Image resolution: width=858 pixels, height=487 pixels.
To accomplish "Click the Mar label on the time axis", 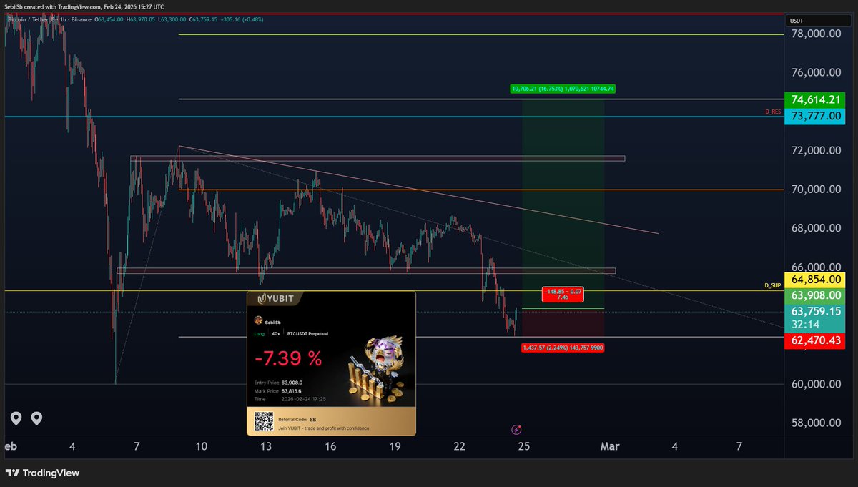I will [x=609, y=446].
